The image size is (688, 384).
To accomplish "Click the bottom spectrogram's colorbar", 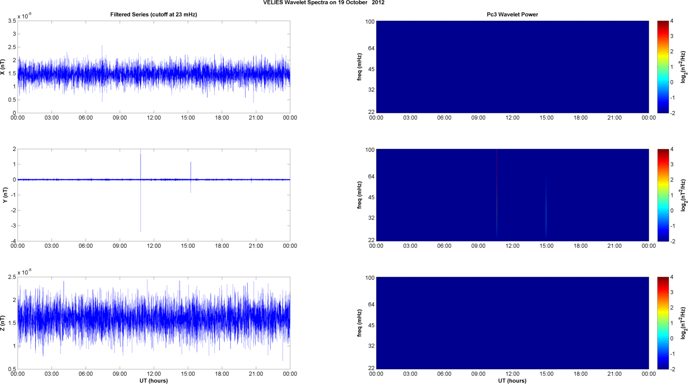I will coord(663,323).
